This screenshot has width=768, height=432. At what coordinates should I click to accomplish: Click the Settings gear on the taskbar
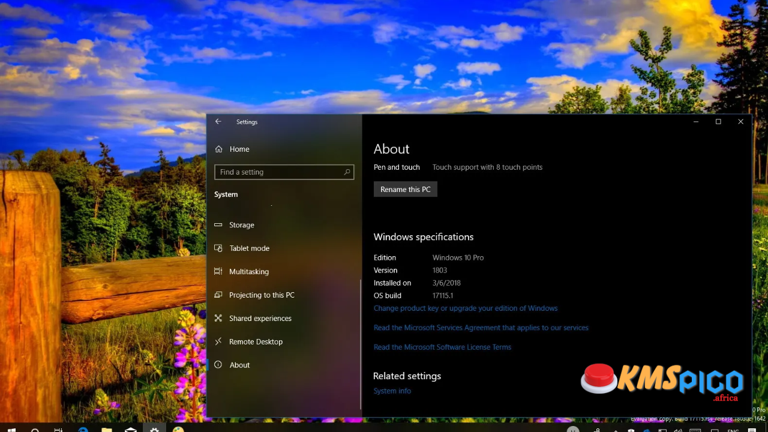pos(154,428)
